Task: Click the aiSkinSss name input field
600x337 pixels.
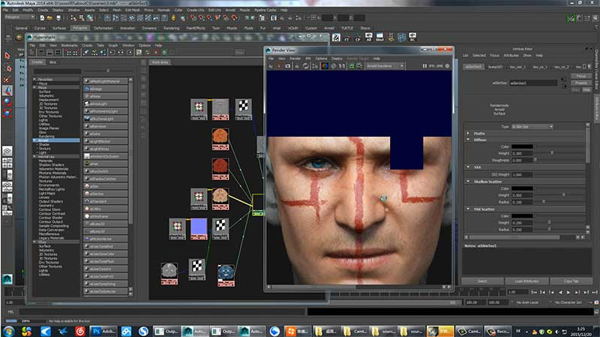Action: pyautogui.click(x=533, y=83)
